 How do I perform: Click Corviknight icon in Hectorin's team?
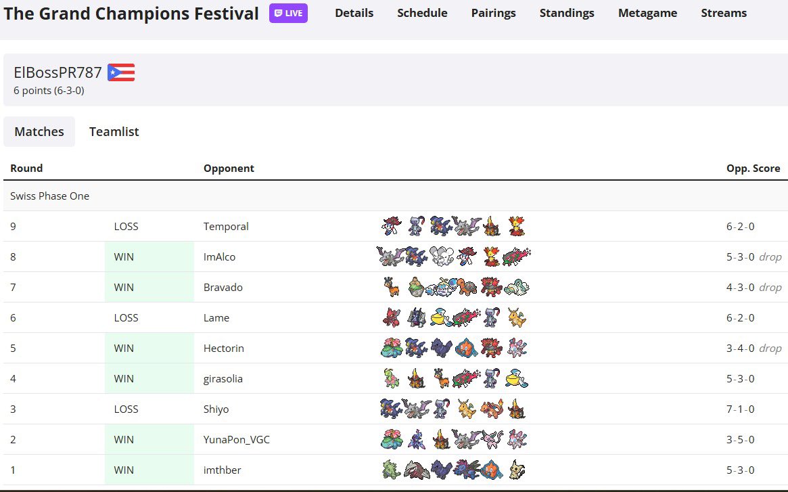click(x=441, y=348)
